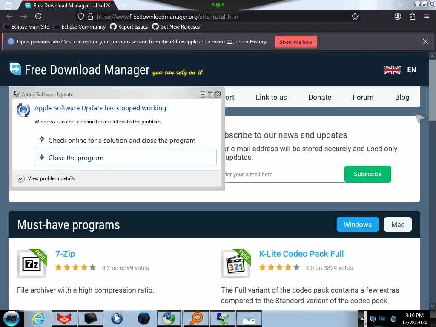Open the browser hamburger application menu
The image size is (436, 327).
point(427,17)
